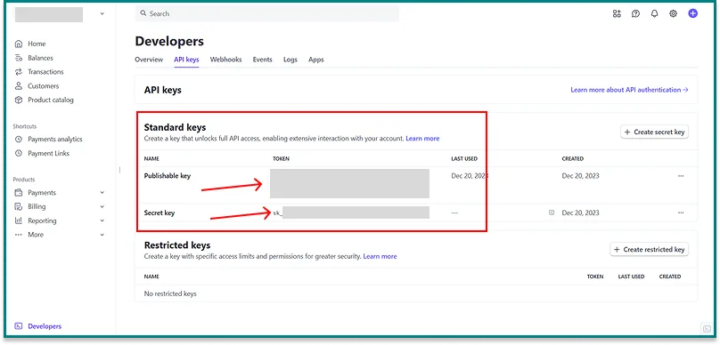Click the Create restricted key button

650,250
